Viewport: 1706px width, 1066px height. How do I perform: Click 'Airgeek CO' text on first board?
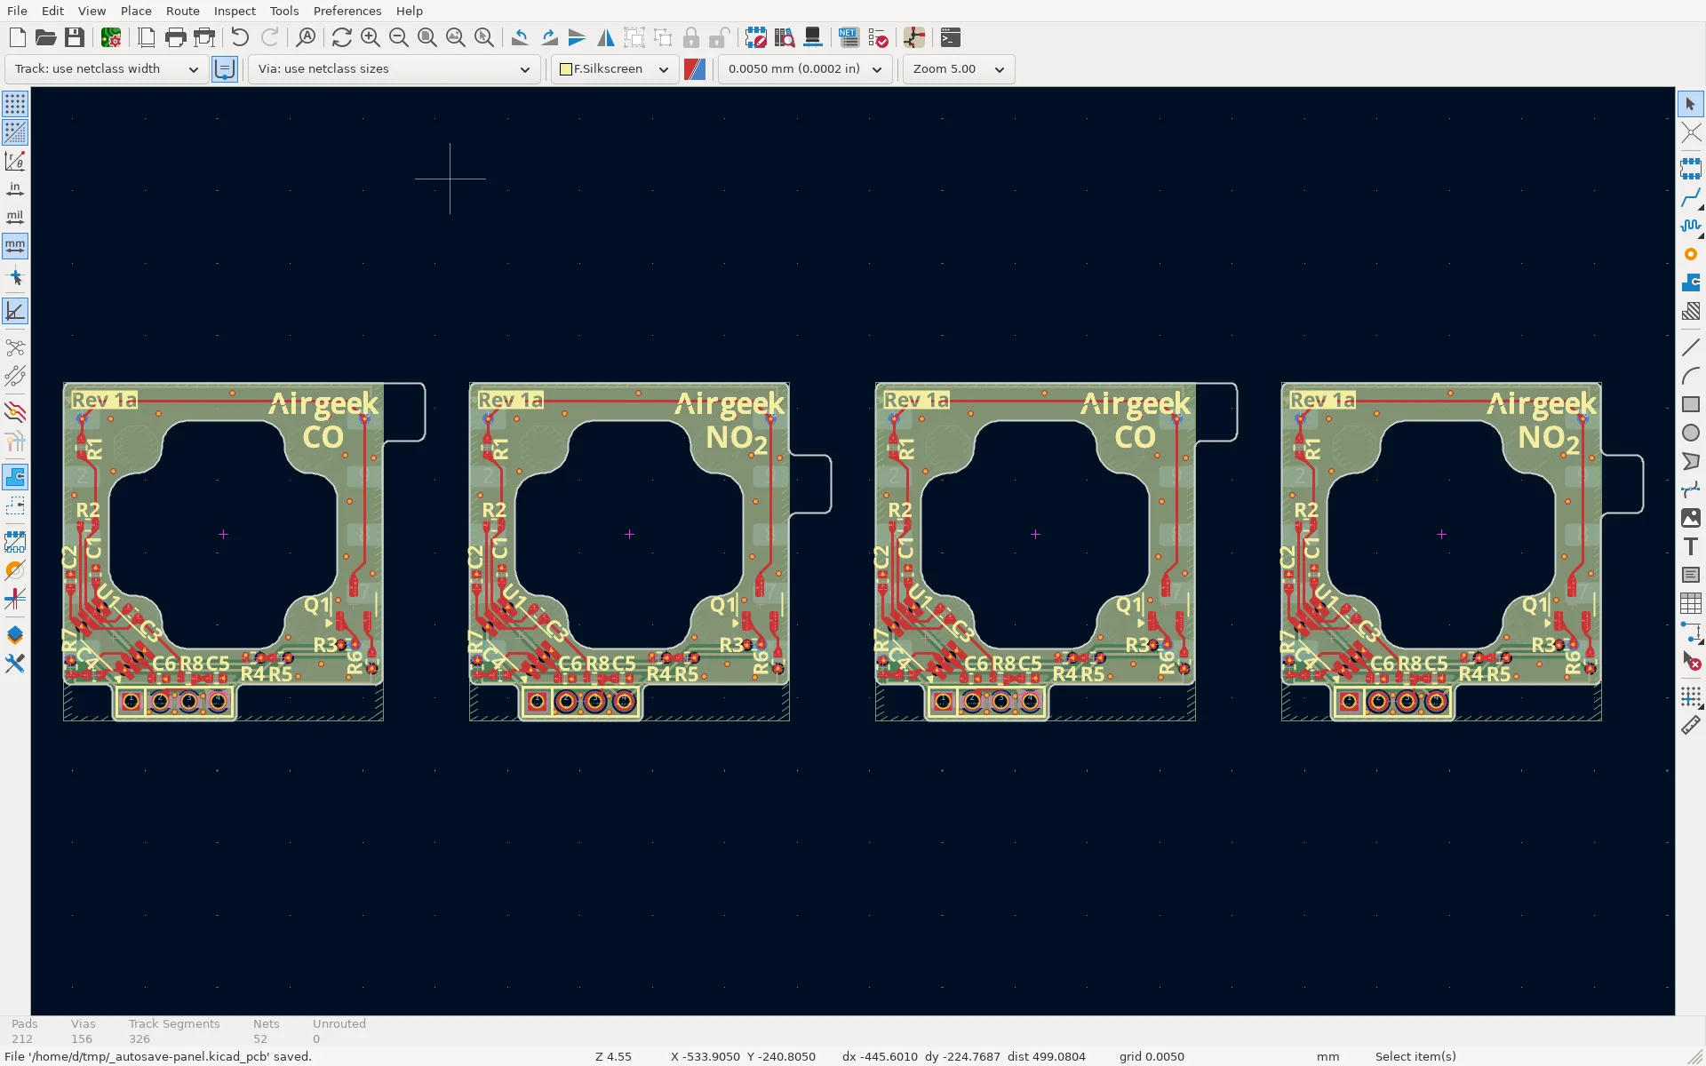pos(323,420)
